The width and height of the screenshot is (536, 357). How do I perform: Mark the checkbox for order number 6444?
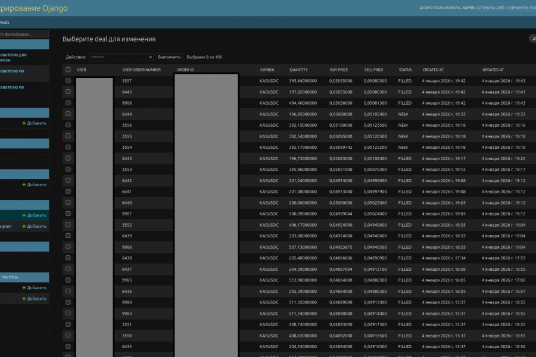(x=68, y=114)
